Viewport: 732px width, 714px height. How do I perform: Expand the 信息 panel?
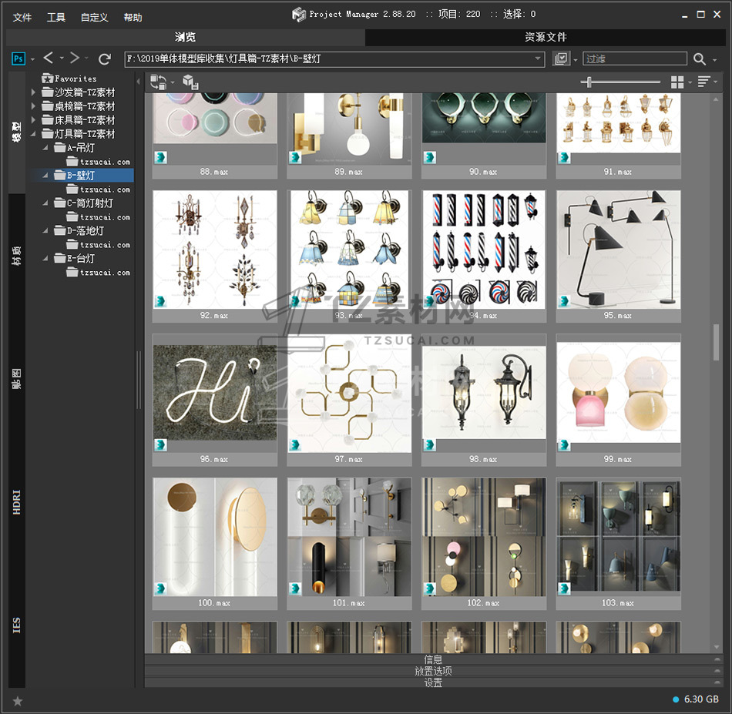(x=433, y=659)
